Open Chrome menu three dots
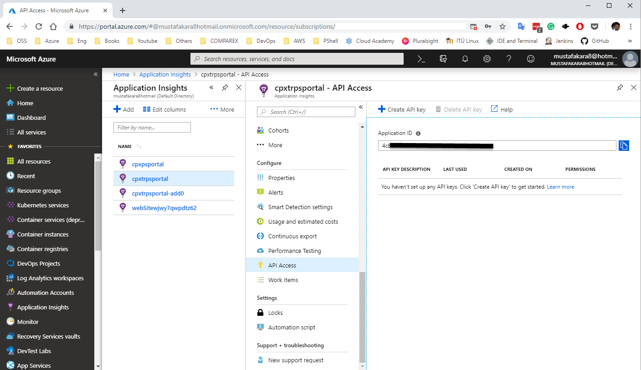641x370 pixels. (x=631, y=26)
